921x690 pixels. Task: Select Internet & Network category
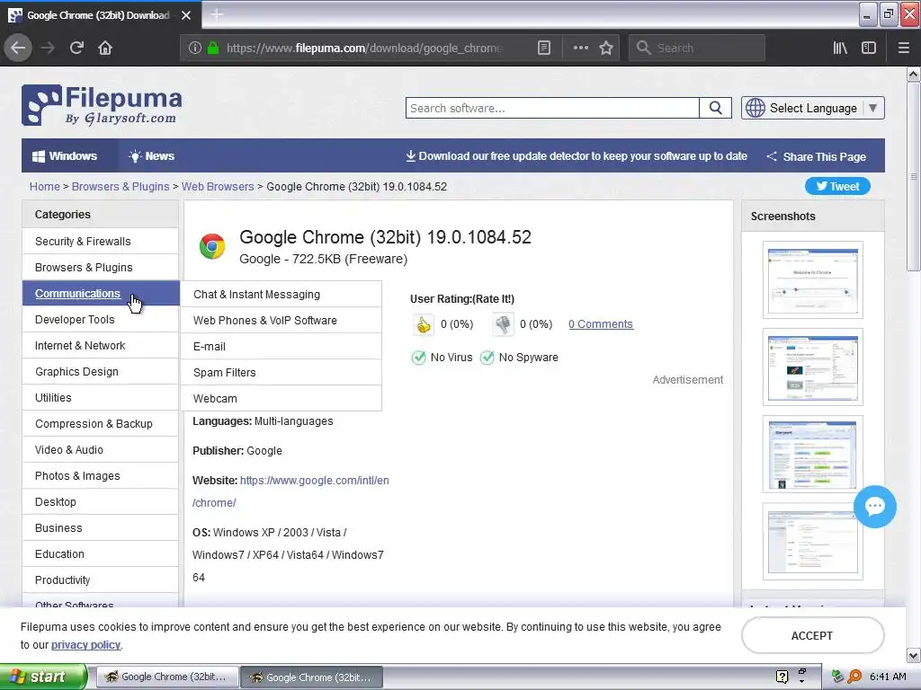(x=101, y=346)
